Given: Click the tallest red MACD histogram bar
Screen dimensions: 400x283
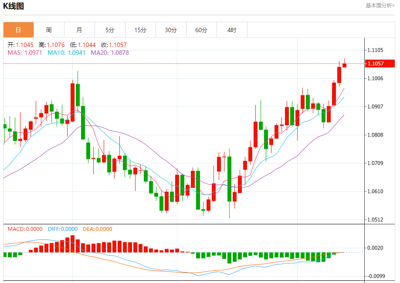Looking at the screenshot, I should coord(72,244).
